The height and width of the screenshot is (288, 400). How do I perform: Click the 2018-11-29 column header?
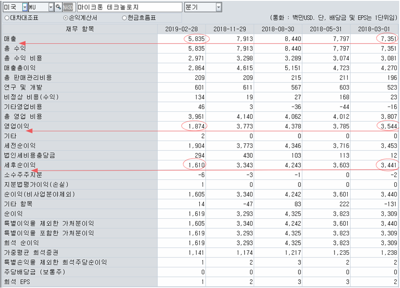[230, 29]
